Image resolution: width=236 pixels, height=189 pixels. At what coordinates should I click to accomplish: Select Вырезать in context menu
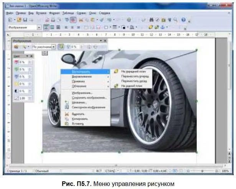tap(85, 114)
